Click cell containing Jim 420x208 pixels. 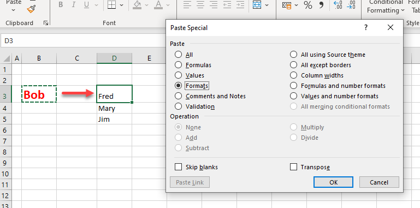(114, 119)
